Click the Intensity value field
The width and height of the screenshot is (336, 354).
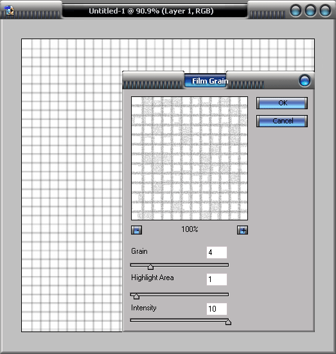217,309
